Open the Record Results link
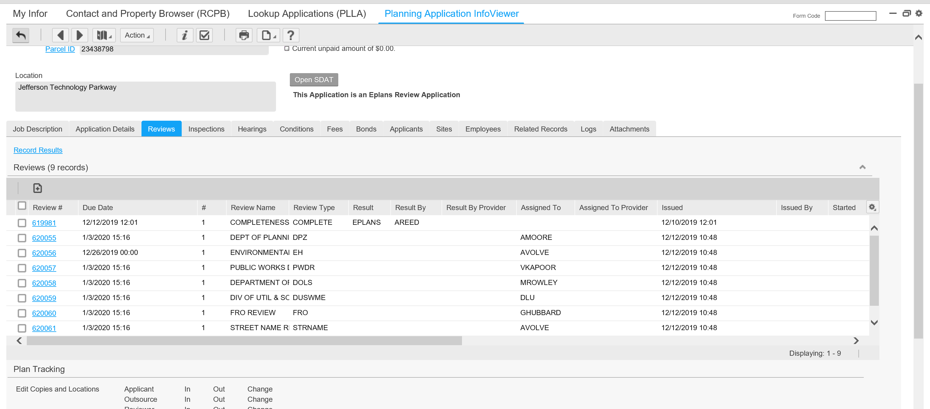 coord(38,150)
